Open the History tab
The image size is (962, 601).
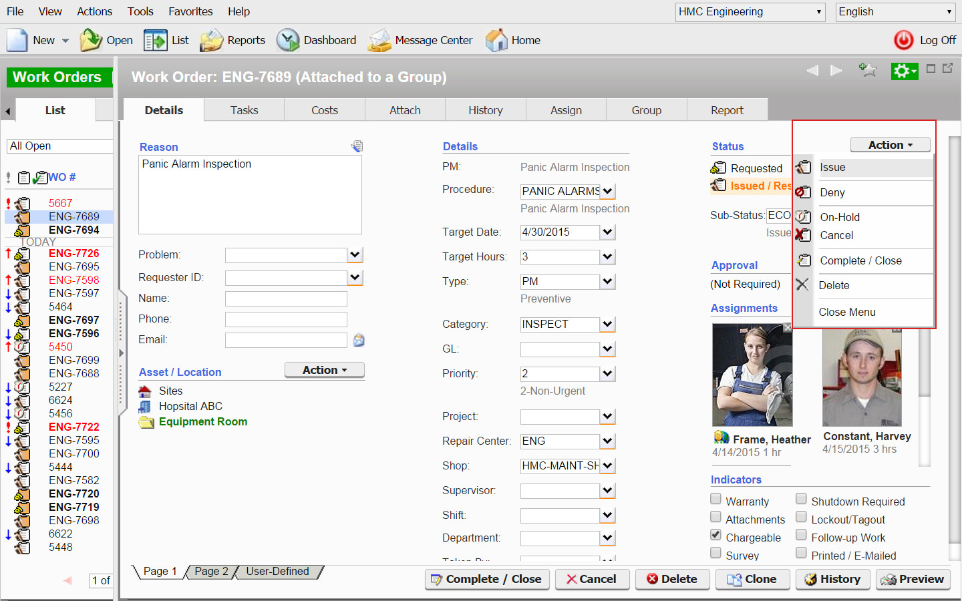486,110
